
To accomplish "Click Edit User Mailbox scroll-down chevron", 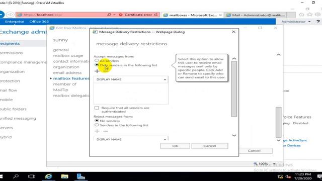I will click(278, 140).
